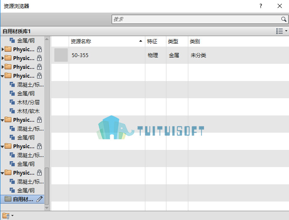Screen dimensions: 289x220
Task: Open the library manager folder icon at the bottom
Action: pyautogui.click(x=6, y=216)
